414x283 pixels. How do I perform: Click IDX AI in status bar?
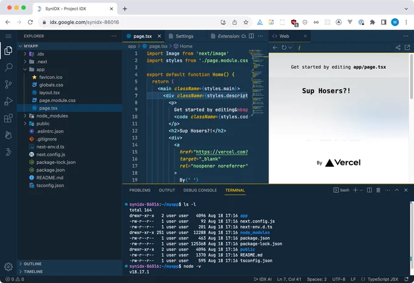coord(262,279)
